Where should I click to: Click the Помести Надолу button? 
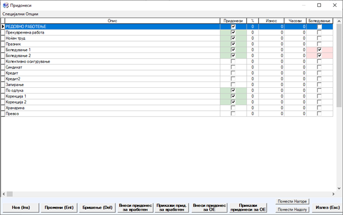coord(292,209)
